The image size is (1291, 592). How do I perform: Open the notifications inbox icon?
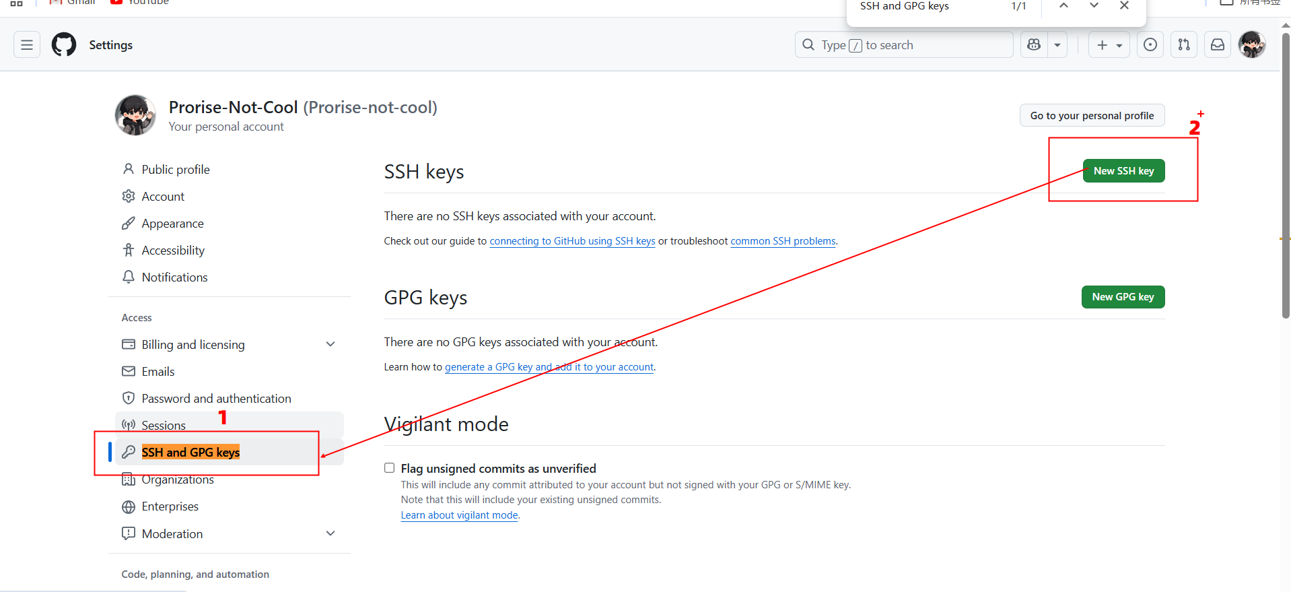(x=1218, y=45)
